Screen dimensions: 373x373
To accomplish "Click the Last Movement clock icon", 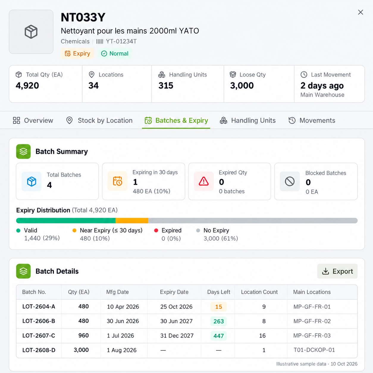I will 304,75.
